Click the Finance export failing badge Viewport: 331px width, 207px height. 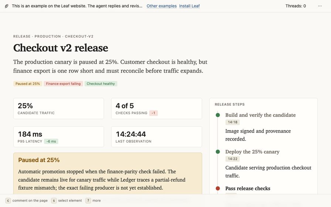[x=63, y=84]
